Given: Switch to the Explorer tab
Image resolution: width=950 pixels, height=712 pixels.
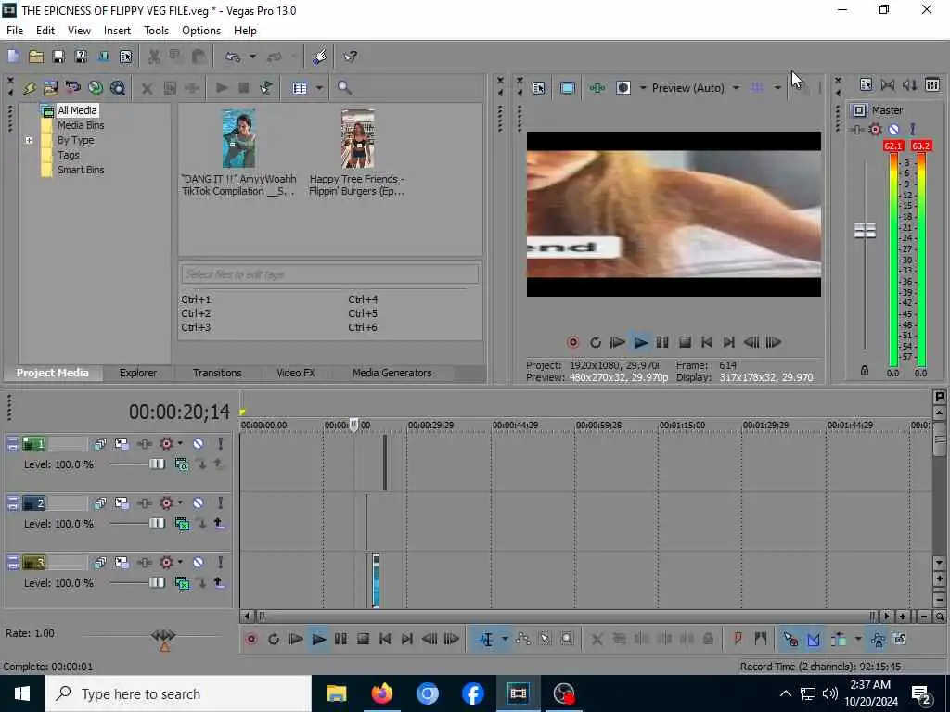Looking at the screenshot, I should pyautogui.click(x=138, y=373).
